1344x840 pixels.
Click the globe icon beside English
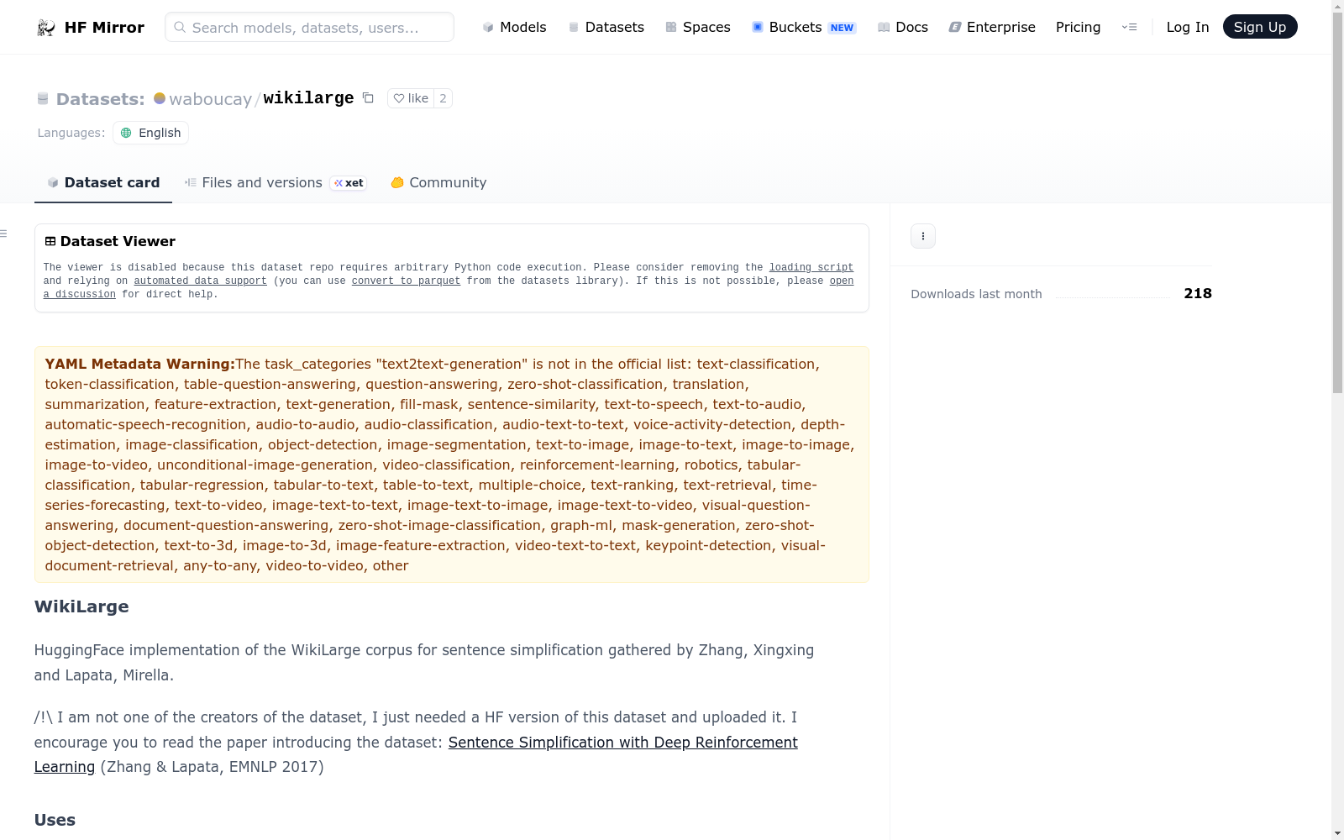126,133
